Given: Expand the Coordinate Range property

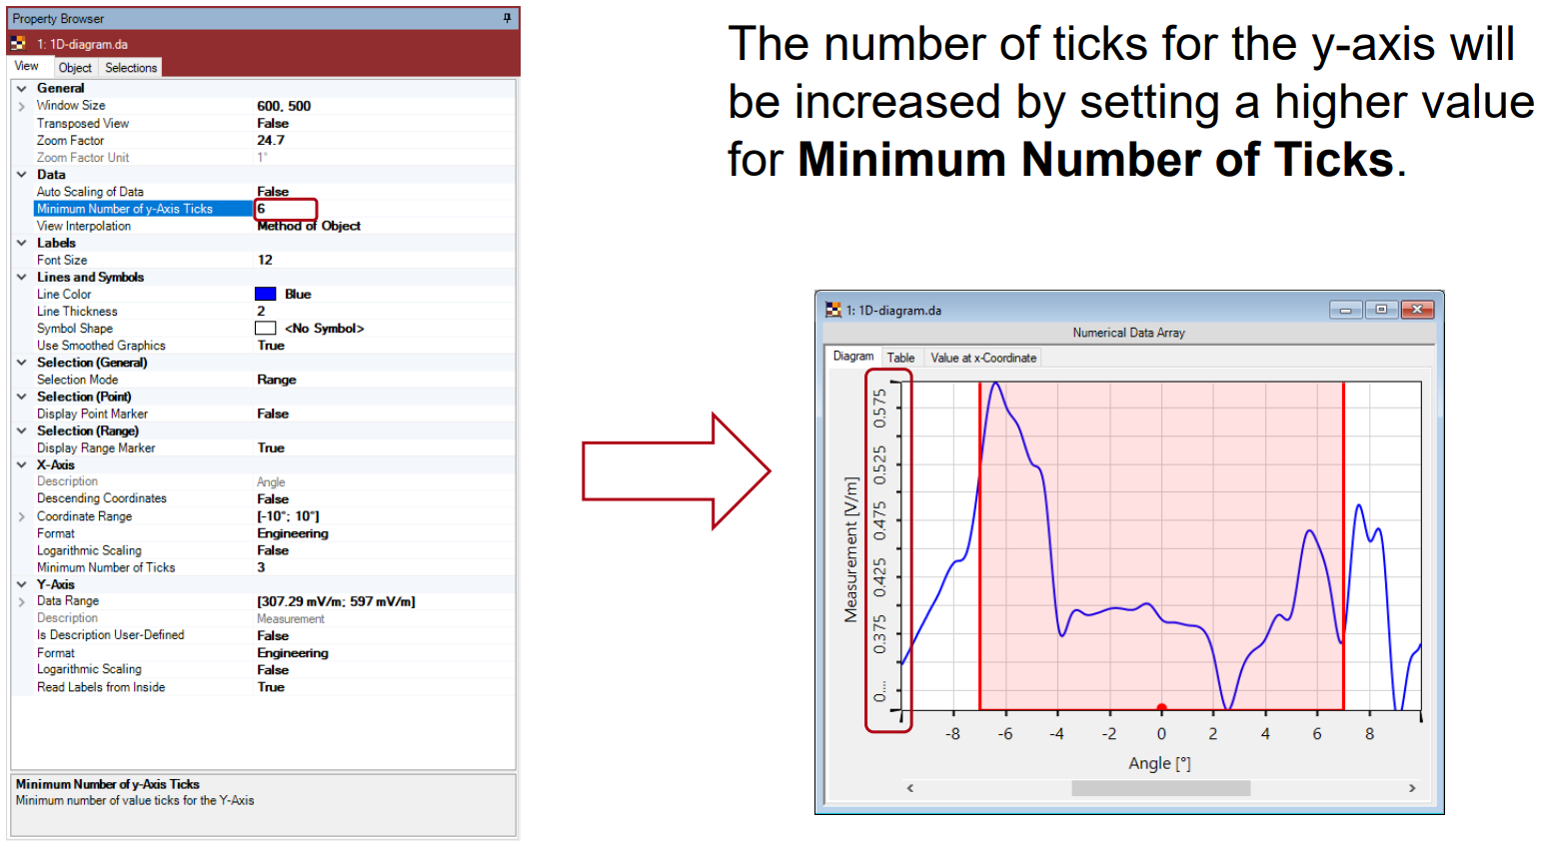Looking at the screenshot, I should pos(21,516).
